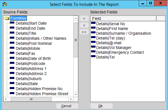
Task: Click the field icon beside Details|Postcode
Action: click(12, 63)
